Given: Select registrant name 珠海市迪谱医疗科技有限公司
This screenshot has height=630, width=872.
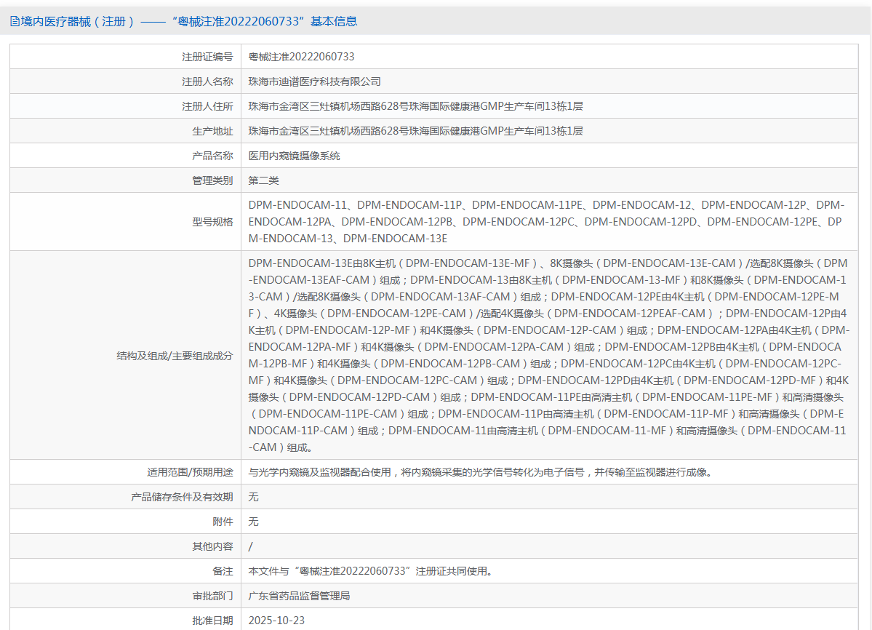Looking at the screenshot, I should coord(314,81).
